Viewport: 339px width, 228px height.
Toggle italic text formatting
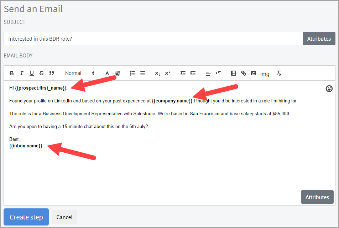pos(22,73)
